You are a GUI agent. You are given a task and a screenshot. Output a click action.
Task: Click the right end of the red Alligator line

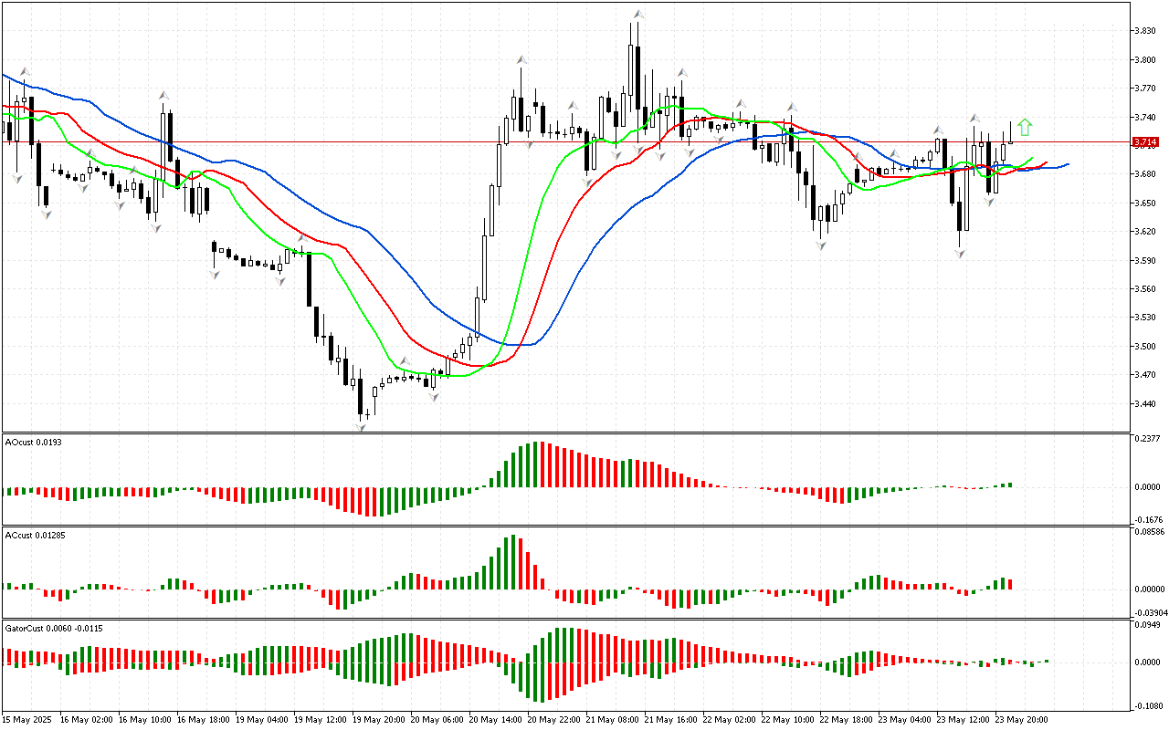pyautogui.click(x=1045, y=163)
